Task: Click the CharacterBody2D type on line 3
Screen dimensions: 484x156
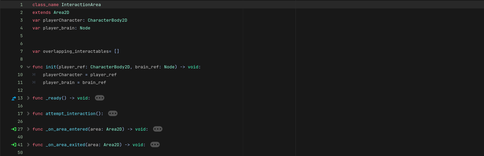Action: click(x=107, y=20)
